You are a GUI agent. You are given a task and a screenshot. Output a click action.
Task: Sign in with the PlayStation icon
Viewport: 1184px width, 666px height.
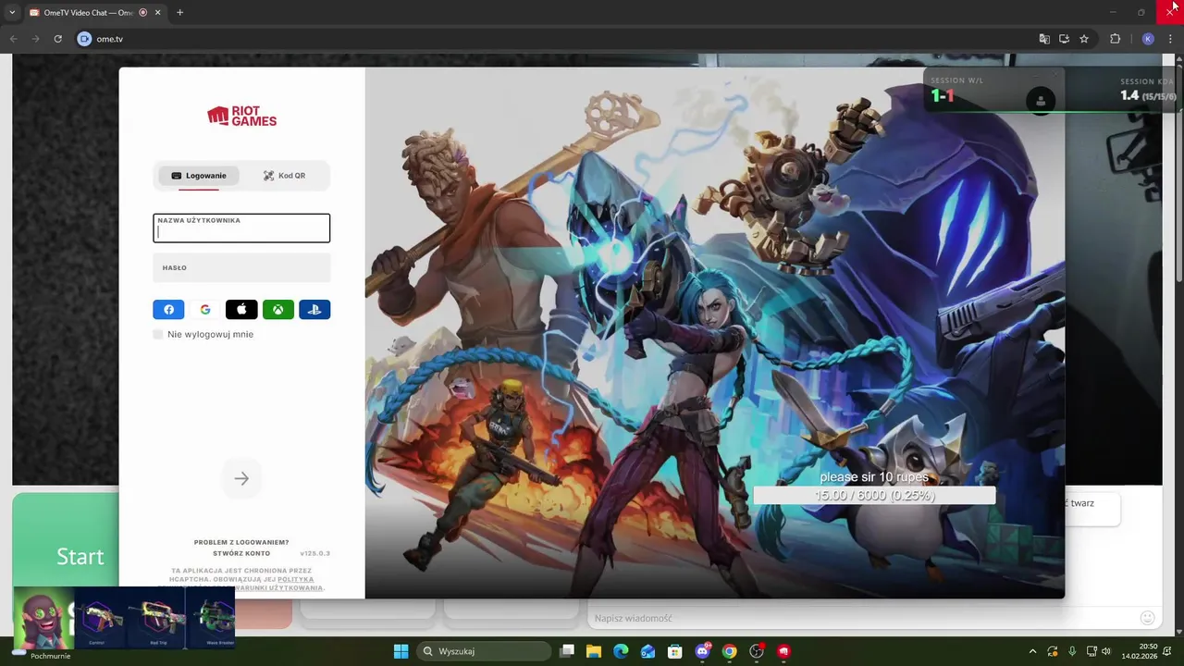pyautogui.click(x=314, y=310)
